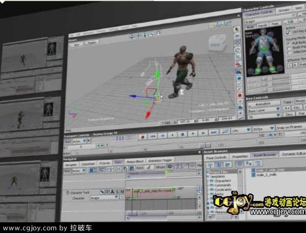Click the blue sphere icon in viewer toolbar
This screenshot has height=233, width=306.
click(x=239, y=79)
